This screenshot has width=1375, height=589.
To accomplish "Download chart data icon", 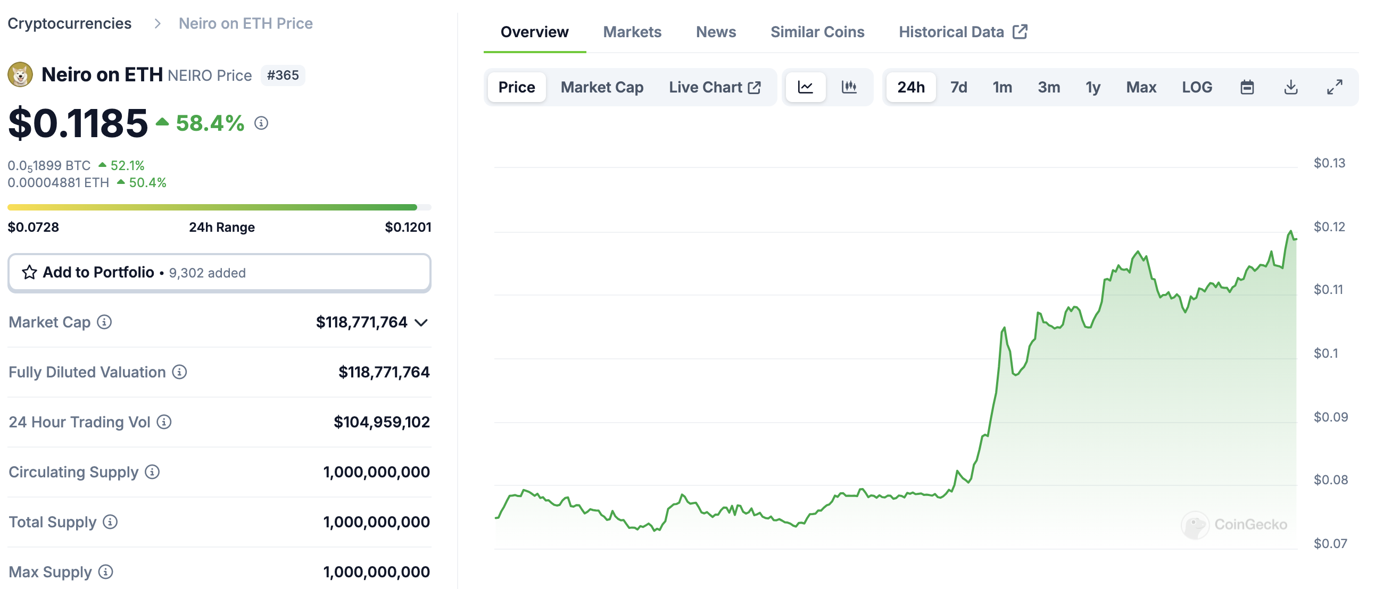I will click(1290, 87).
